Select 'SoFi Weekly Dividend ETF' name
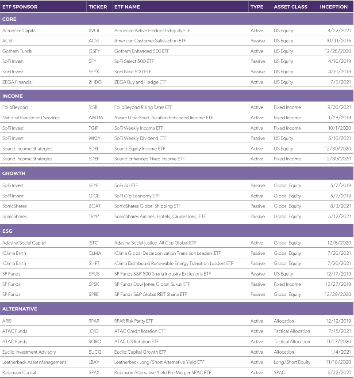The image size is (354, 378). pyautogui.click(x=140, y=138)
